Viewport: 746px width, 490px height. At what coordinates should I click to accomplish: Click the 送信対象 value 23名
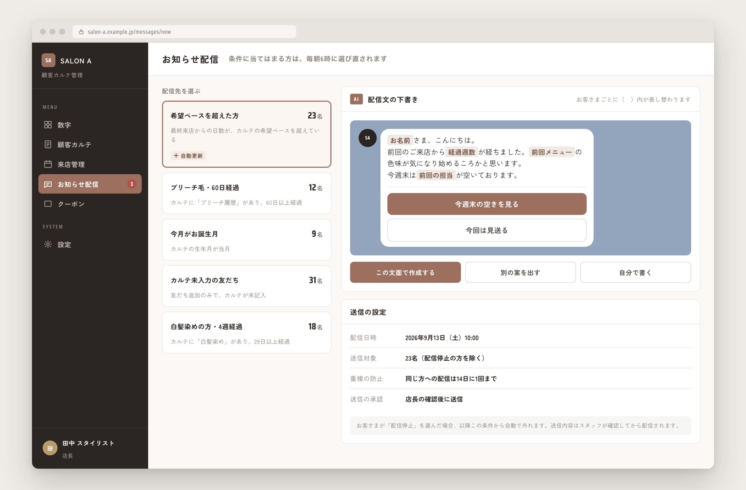click(x=445, y=358)
